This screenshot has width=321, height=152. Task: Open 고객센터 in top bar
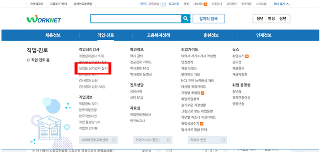tap(232, 4)
